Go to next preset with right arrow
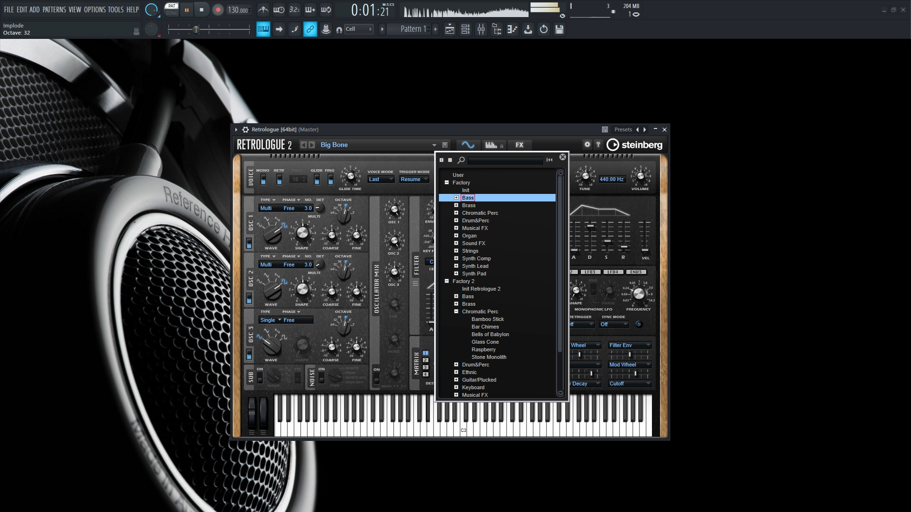The height and width of the screenshot is (512, 911). coord(644,129)
